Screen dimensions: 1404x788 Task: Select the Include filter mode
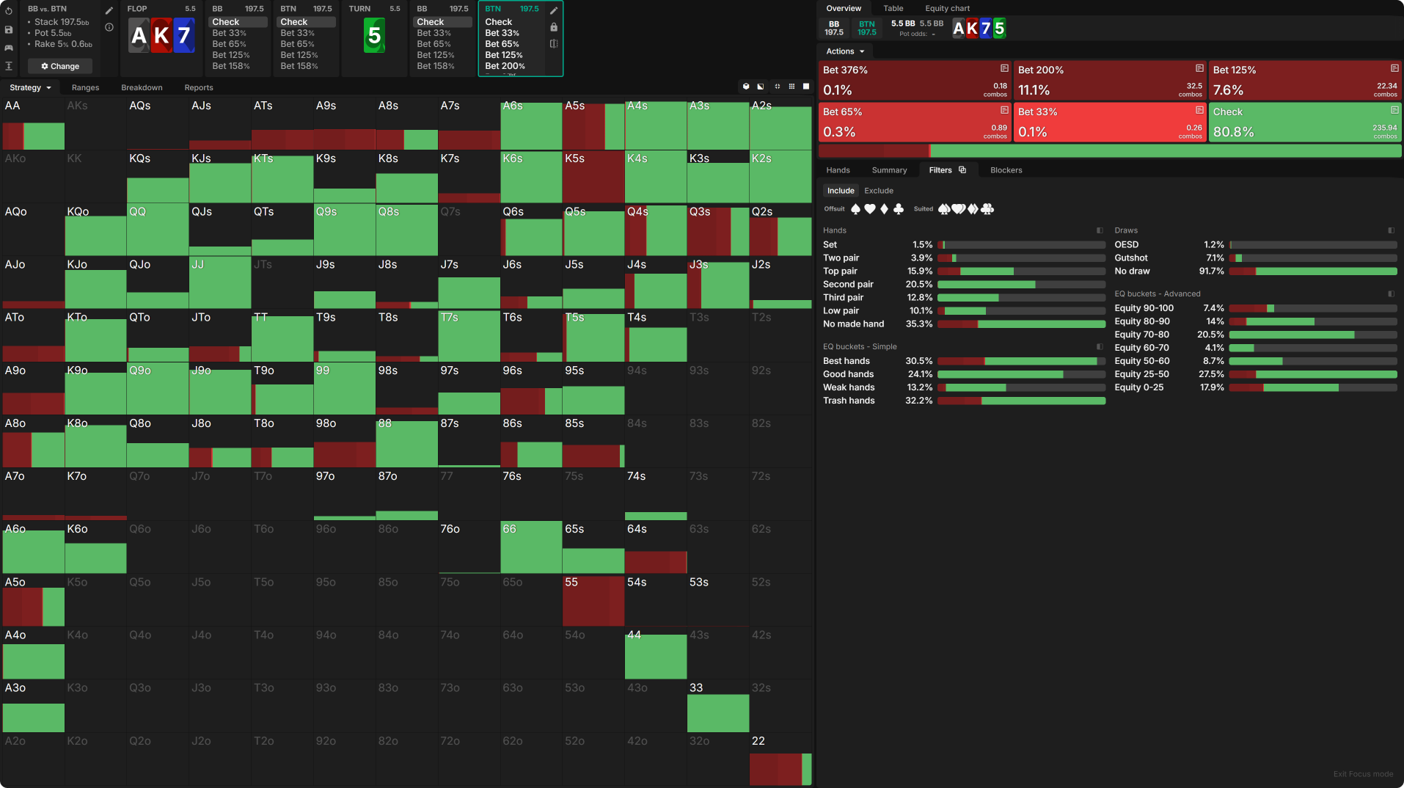click(841, 191)
